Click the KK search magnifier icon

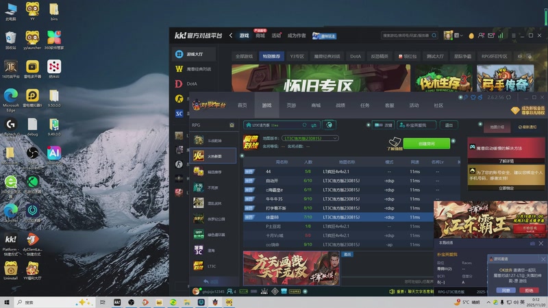pyautogui.click(x=434, y=36)
